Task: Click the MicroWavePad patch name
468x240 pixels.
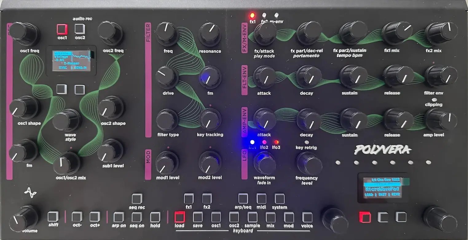Action: pyautogui.click(x=383, y=189)
